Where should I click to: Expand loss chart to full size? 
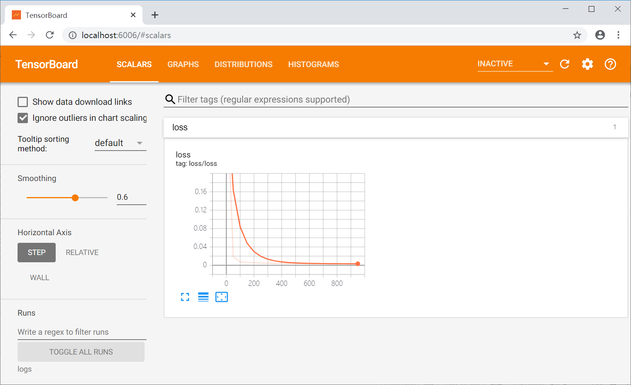pos(185,297)
